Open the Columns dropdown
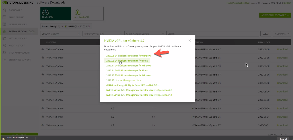 point(282,34)
